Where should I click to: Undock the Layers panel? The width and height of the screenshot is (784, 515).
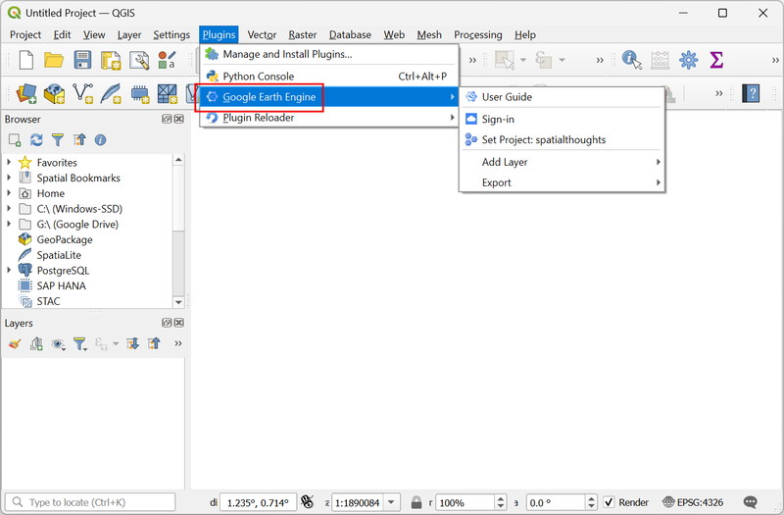[167, 323]
